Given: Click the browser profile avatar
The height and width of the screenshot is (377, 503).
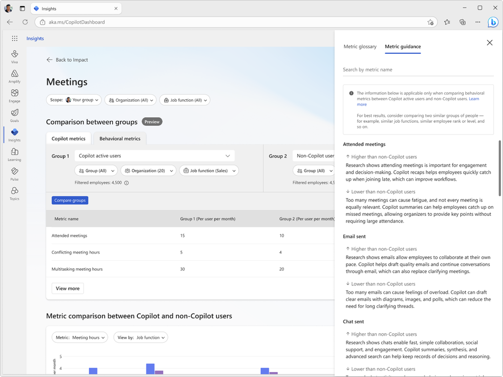Looking at the screenshot, I should click(9, 9).
